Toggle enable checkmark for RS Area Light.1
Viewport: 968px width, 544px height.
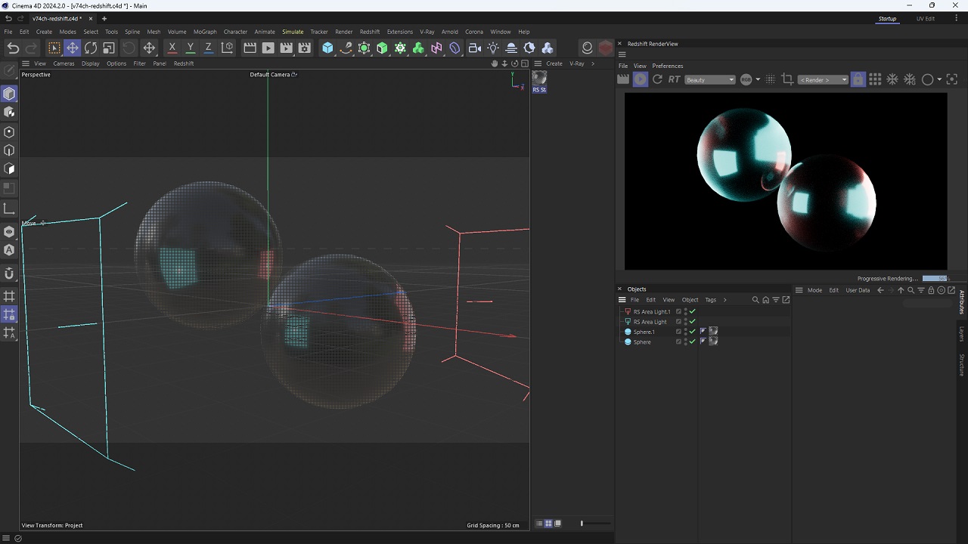(x=692, y=311)
